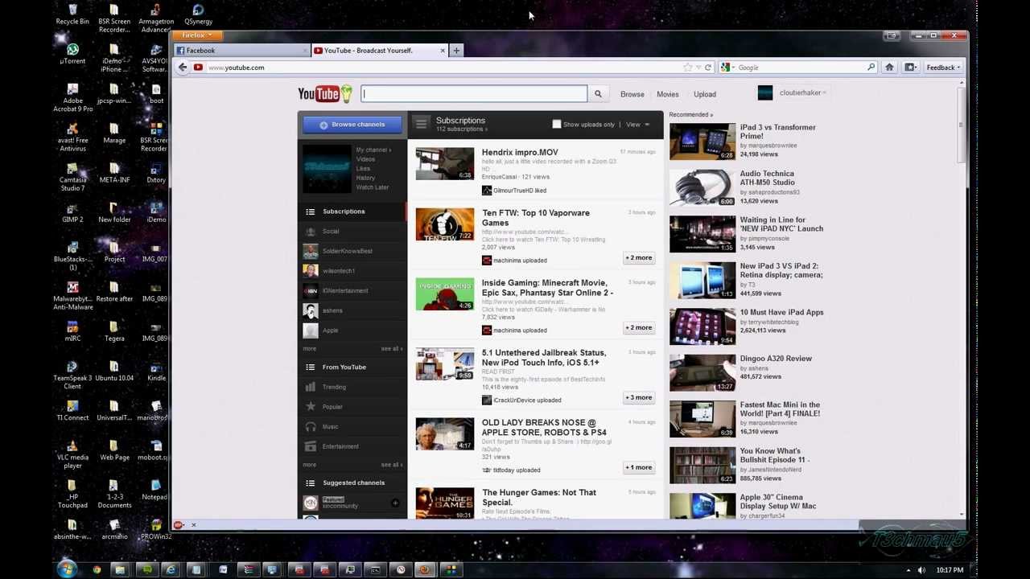Open Recycle Bin on the desktop

tap(72, 14)
